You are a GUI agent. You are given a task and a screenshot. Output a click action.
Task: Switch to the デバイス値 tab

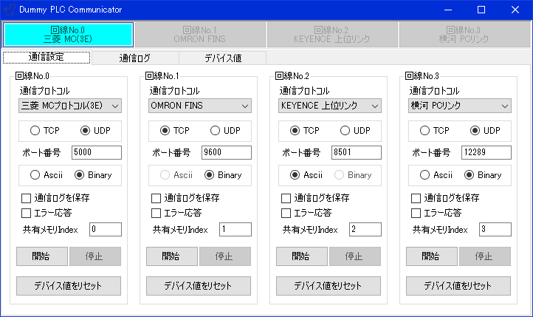(x=223, y=58)
